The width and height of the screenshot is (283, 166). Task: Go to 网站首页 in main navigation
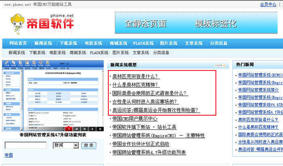[x=18, y=43]
